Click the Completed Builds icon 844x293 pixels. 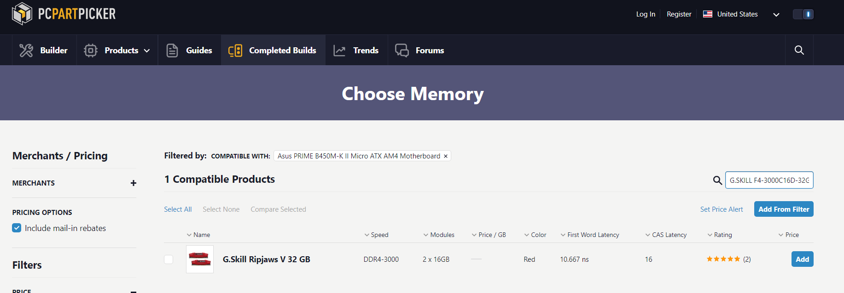coord(235,51)
